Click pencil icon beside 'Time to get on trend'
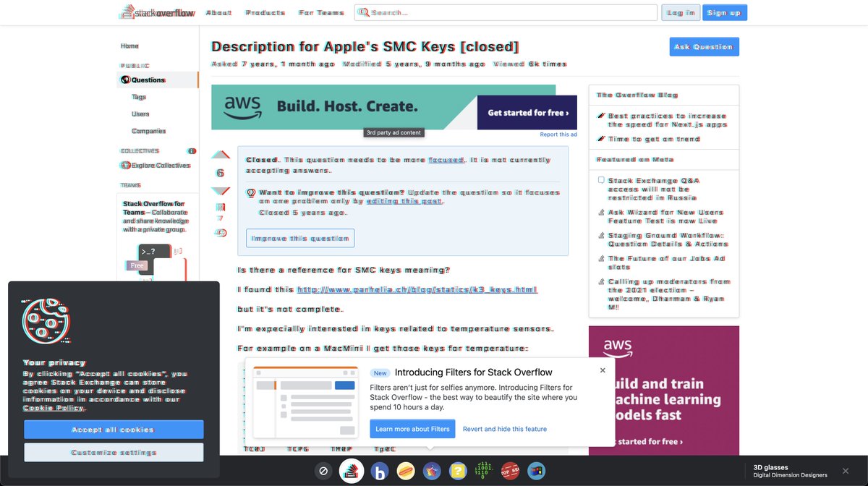Image resolution: width=868 pixels, height=486 pixels. coord(601,139)
